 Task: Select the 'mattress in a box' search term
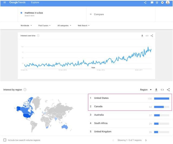[34, 13]
